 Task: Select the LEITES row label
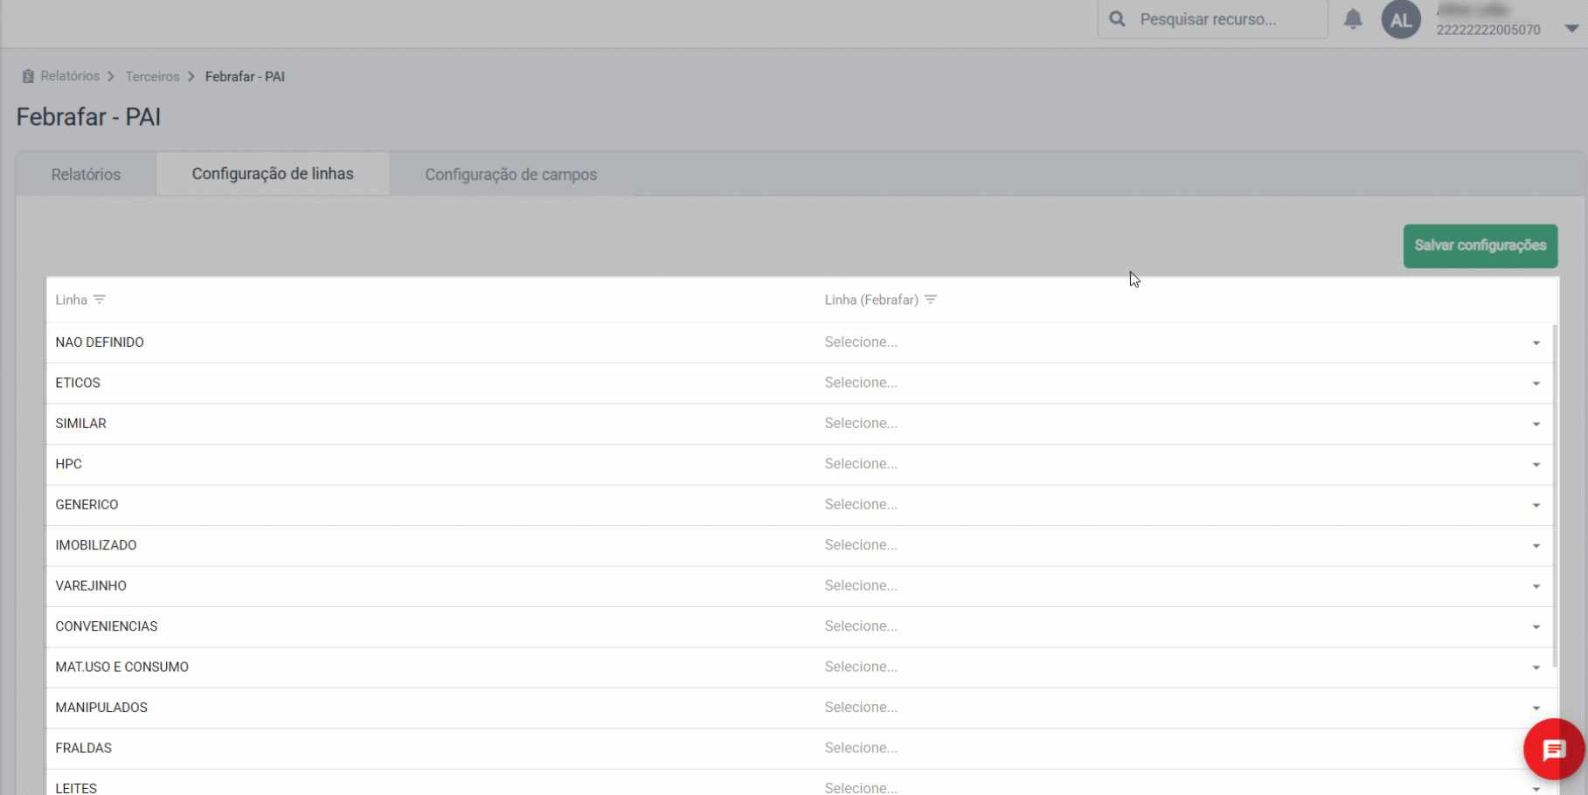[76, 788]
